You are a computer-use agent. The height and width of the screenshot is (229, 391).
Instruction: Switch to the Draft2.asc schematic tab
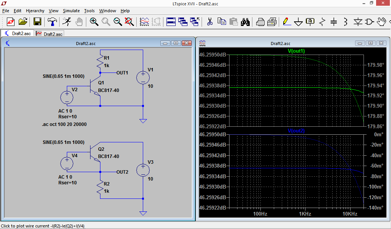pos(18,33)
